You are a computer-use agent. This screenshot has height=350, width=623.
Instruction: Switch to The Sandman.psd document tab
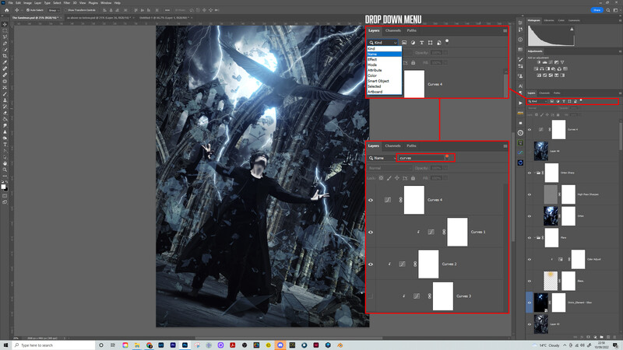click(36, 18)
